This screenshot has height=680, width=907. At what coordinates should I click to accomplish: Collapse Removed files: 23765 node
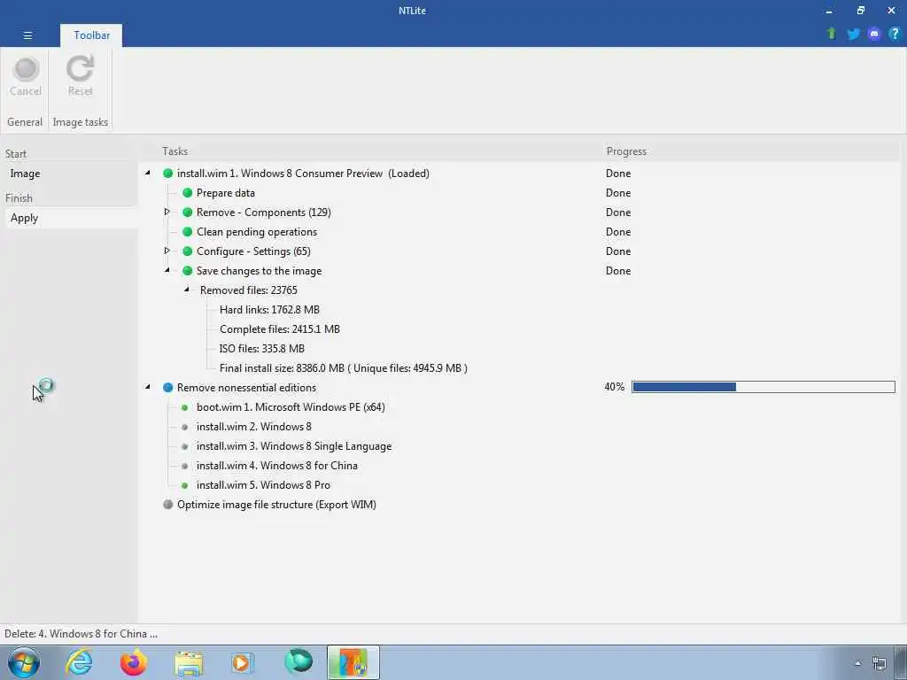pos(187,290)
